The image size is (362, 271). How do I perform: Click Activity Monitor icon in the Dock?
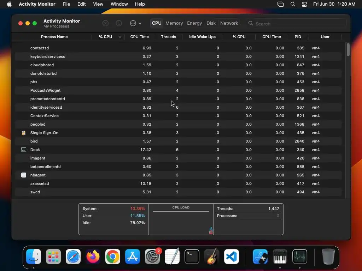300,257
